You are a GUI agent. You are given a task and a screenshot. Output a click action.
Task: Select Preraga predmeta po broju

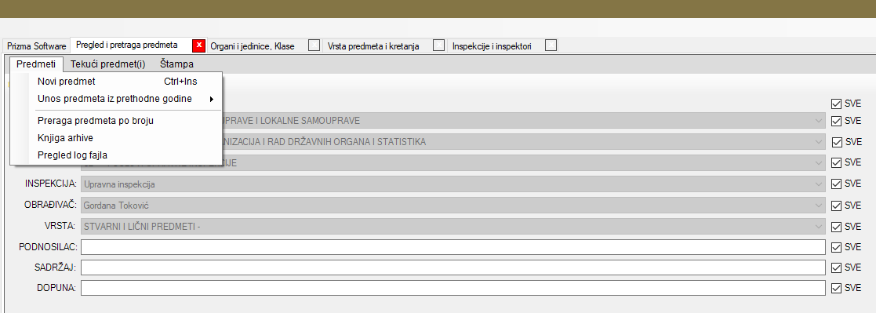pos(116,121)
